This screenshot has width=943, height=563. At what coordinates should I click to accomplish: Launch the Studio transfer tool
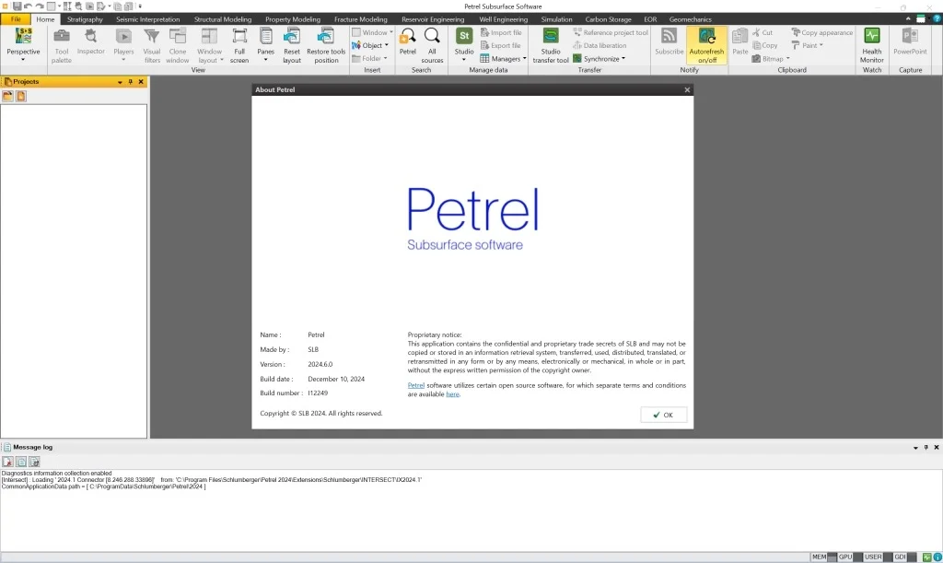tap(550, 44)
